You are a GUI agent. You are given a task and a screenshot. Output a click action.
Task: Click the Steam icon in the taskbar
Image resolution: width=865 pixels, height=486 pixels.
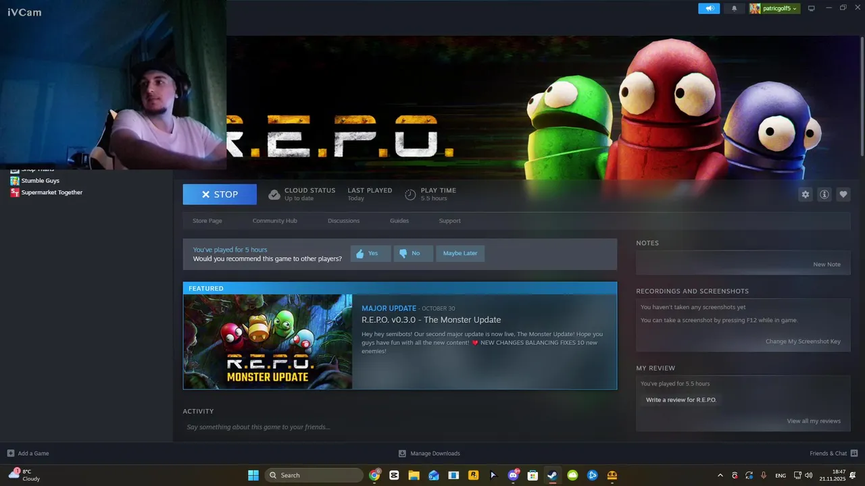point(552,475)
